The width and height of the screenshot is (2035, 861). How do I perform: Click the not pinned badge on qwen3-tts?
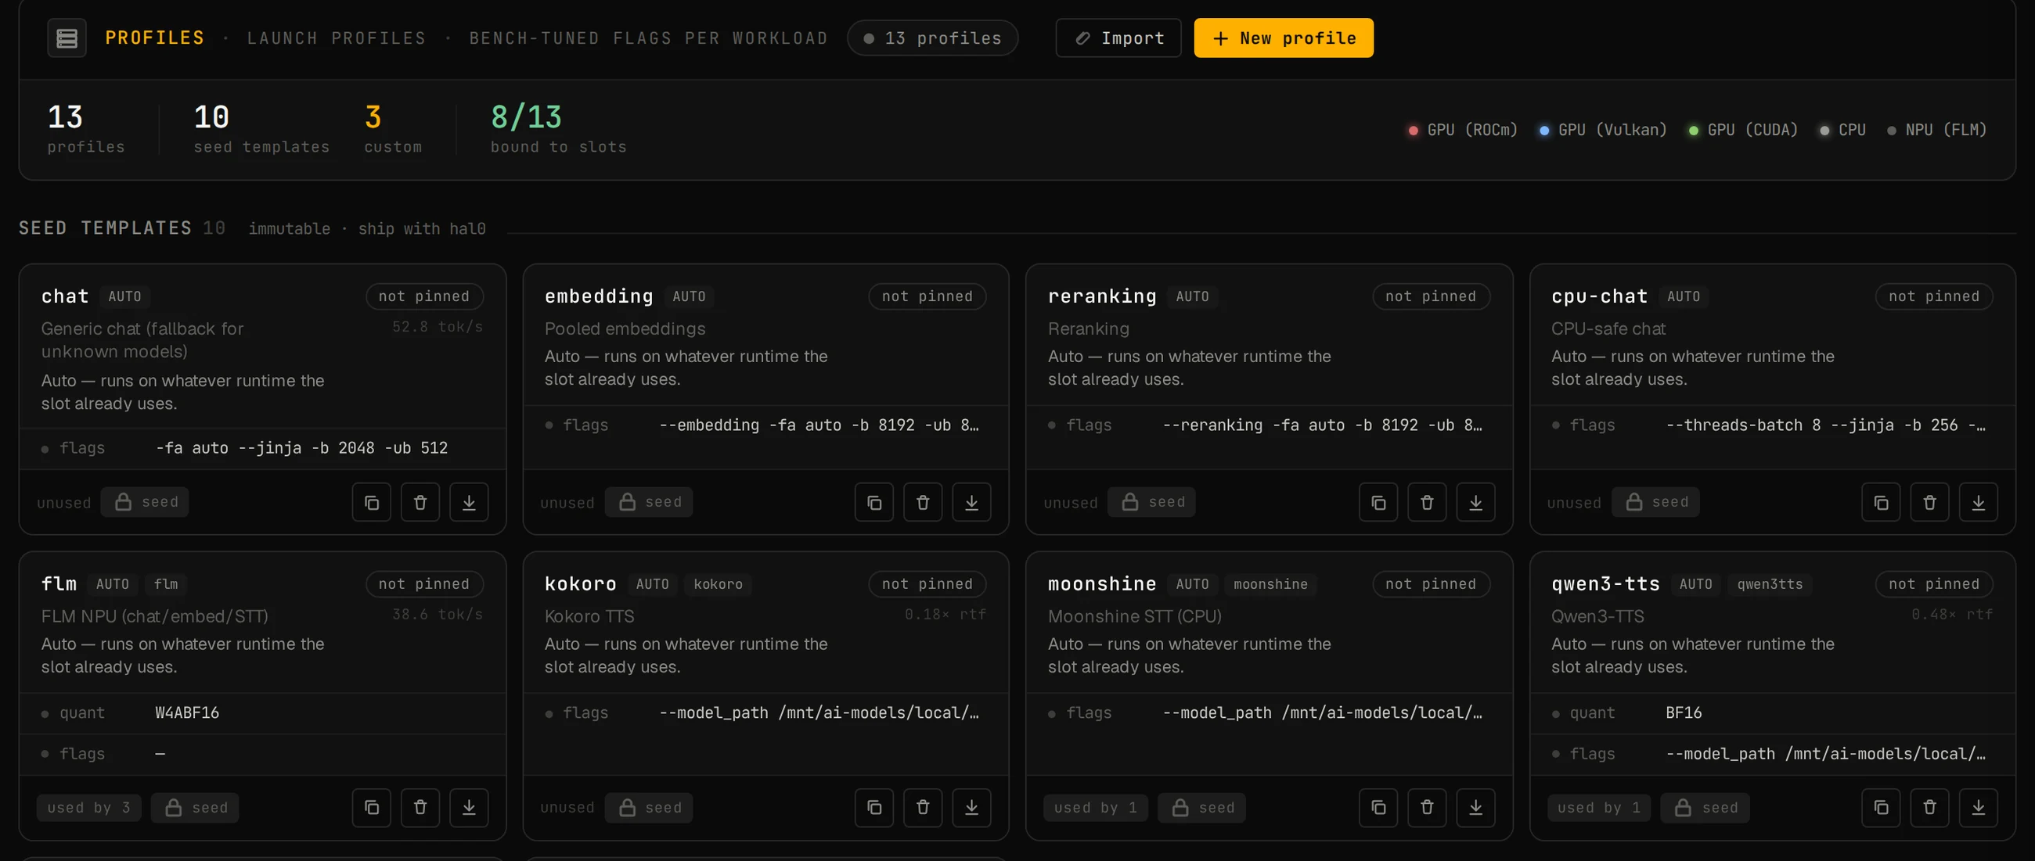[x=1934, y=585]
